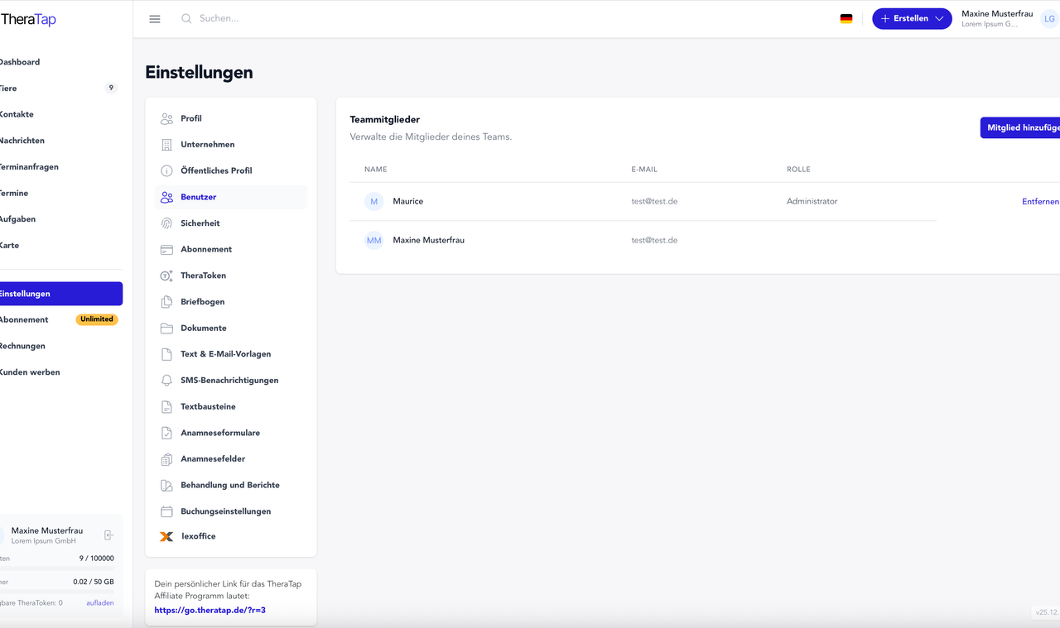Open Aufgaben in the sidebar

17,219
